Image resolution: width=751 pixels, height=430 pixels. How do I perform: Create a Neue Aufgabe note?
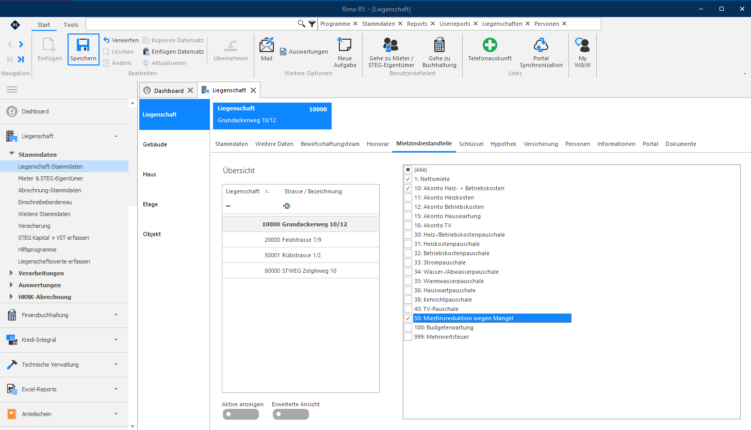(x=345, y=45)
